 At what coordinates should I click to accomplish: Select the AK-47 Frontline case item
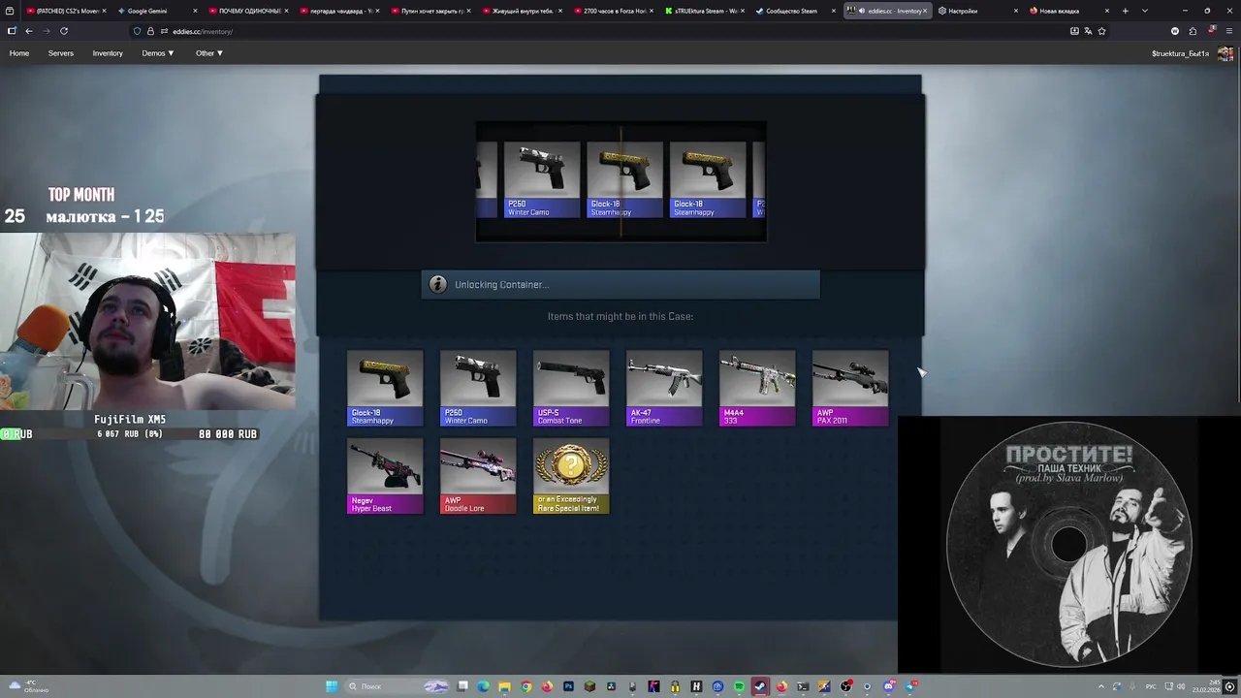point(664,389)
